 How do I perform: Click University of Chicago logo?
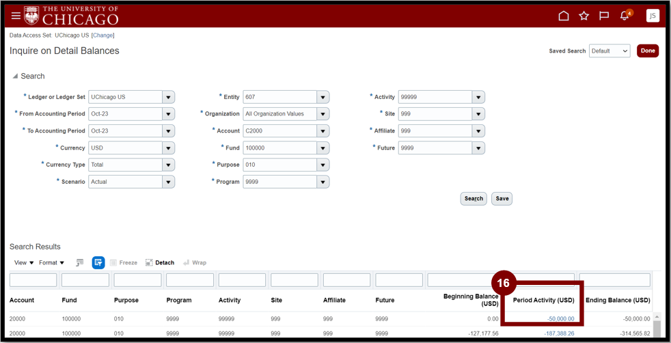click(71, 16)
